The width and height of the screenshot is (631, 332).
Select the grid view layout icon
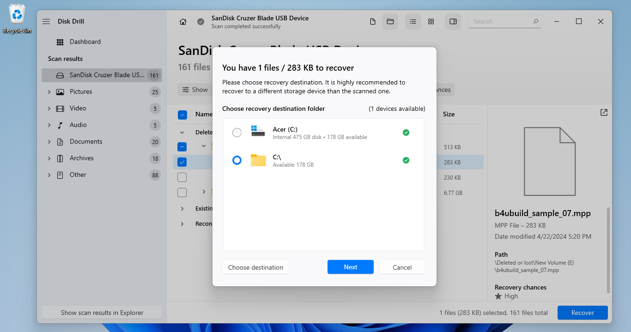[x=431, y=22]
